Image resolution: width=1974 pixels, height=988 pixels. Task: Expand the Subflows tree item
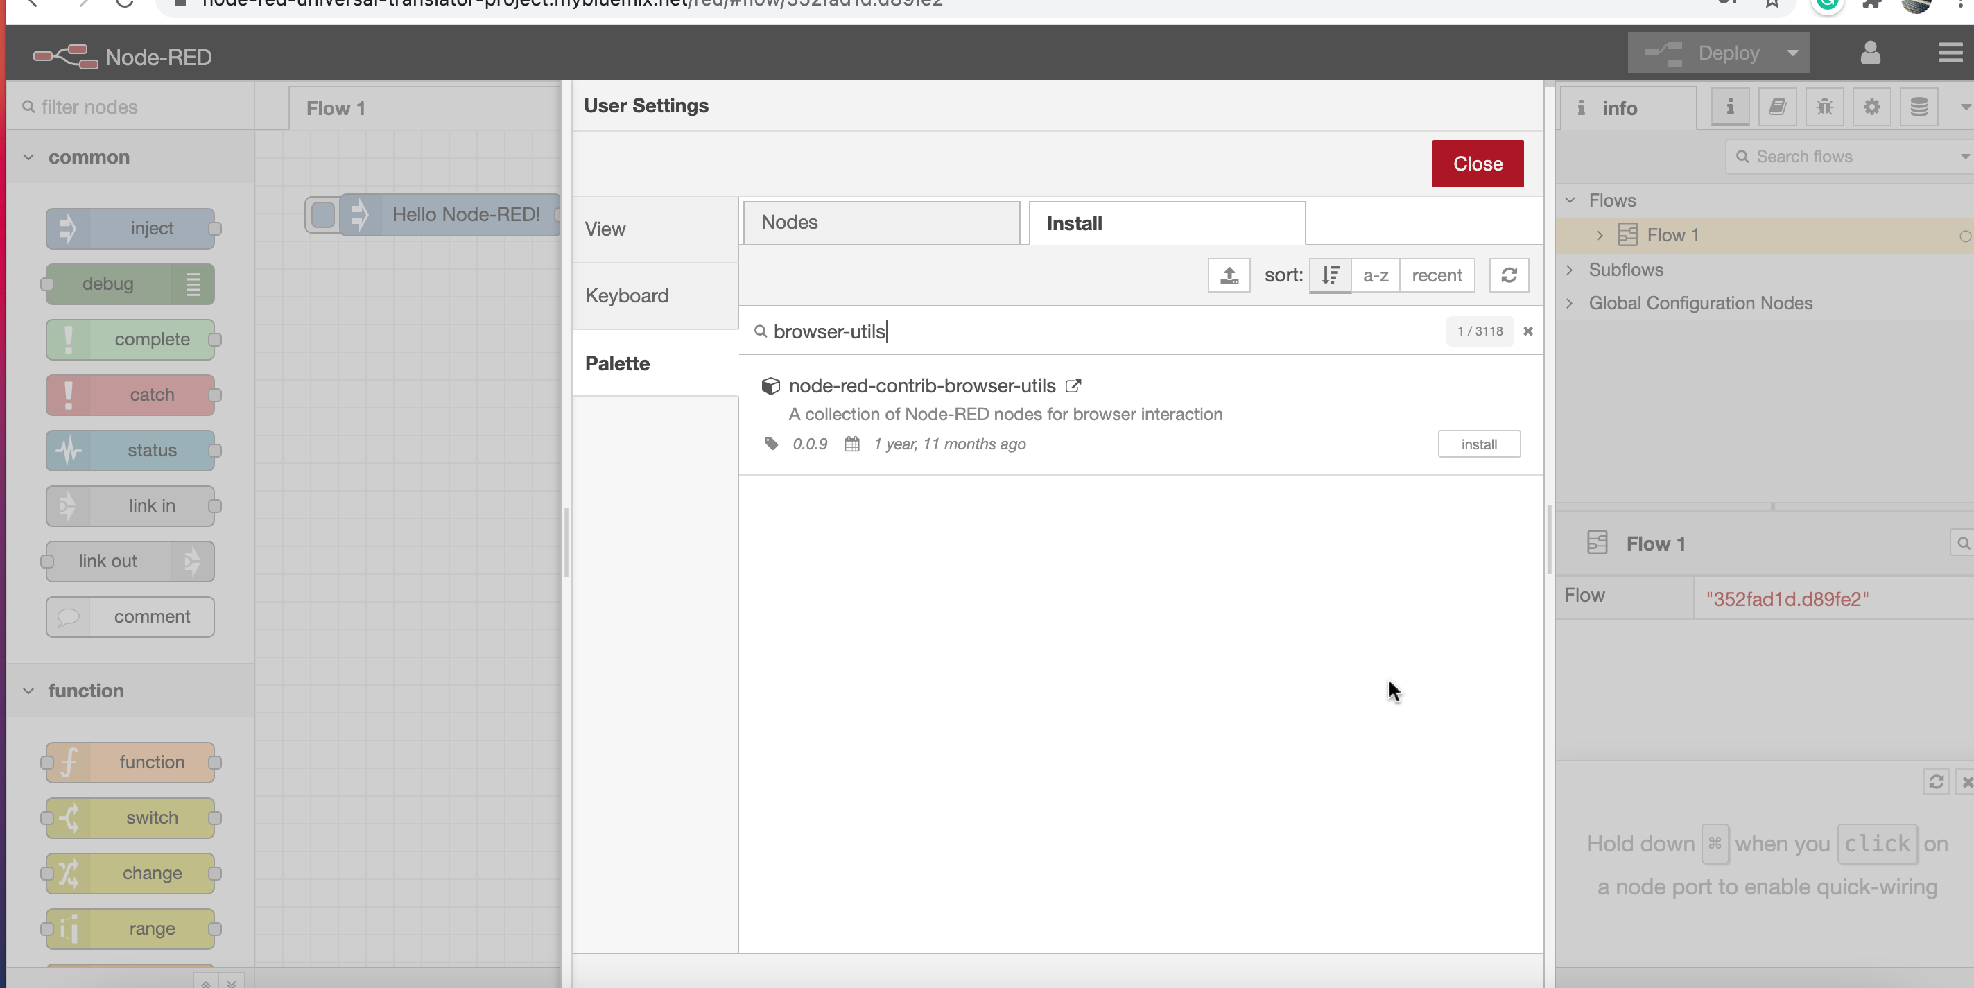click(x=1569, y=270)
